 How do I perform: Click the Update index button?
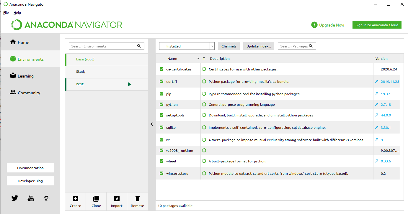pos(259,46)
